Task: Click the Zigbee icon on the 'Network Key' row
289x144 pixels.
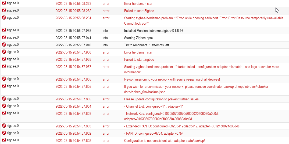Action: [4, 113]
